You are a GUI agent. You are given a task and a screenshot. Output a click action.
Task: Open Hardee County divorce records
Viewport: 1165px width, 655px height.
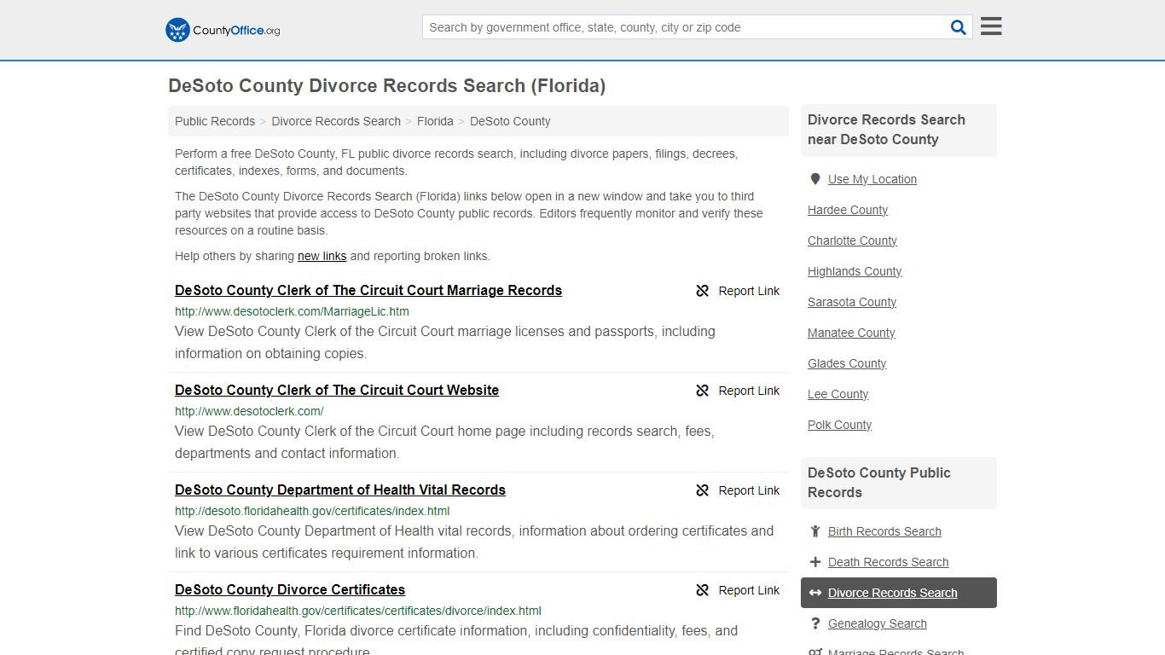point(848,210)
